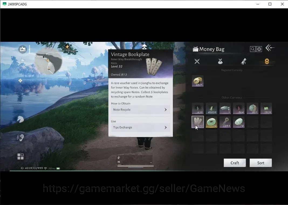Viewport: 288px width, 205px height.
Task: Click the Craft button
Action: (x=235, y=163)
